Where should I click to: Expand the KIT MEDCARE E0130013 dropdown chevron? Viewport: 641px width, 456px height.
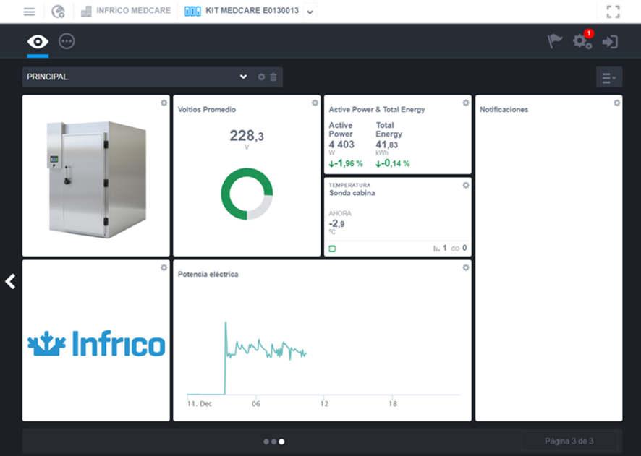[x=310, y=12]
